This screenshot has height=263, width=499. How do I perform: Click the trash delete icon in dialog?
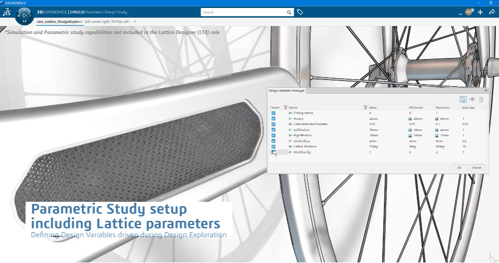[480, 100]
